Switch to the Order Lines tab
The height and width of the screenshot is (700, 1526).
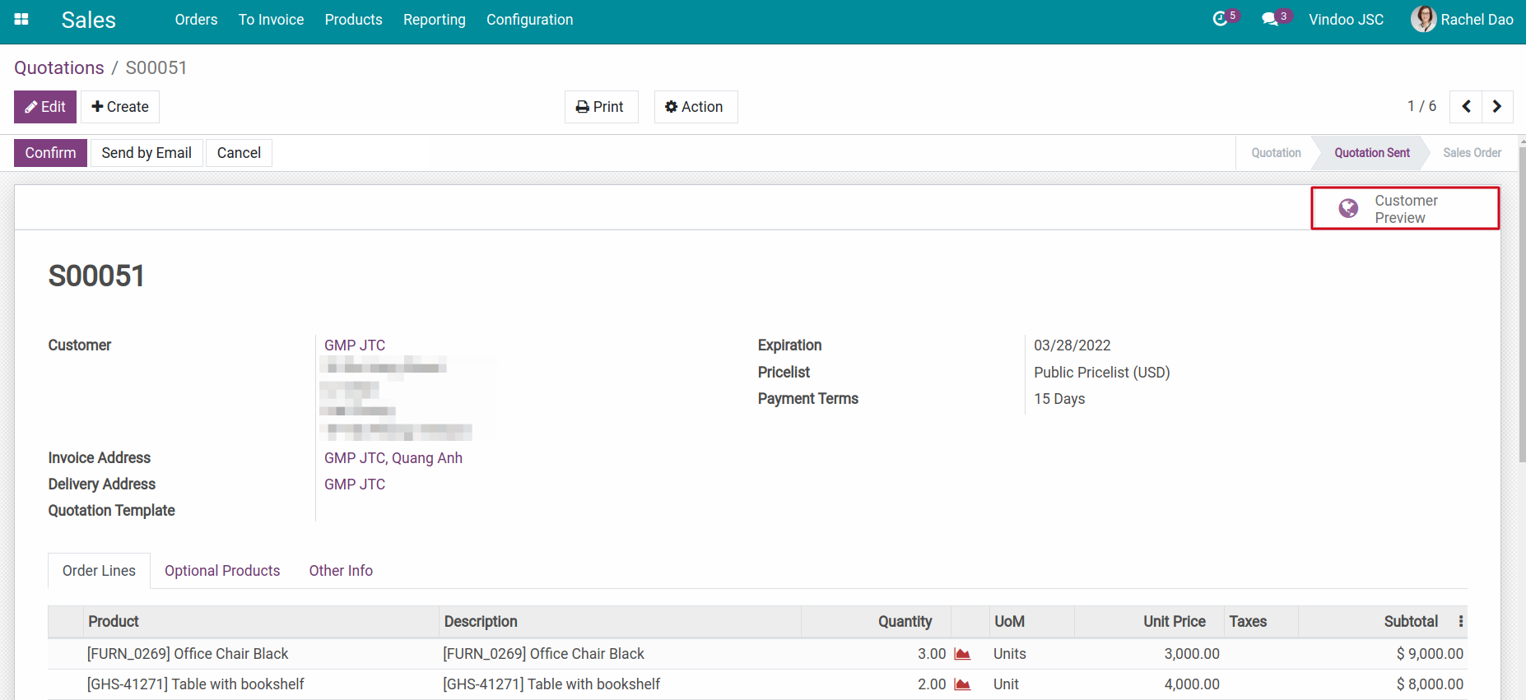[x=99, y=571]
